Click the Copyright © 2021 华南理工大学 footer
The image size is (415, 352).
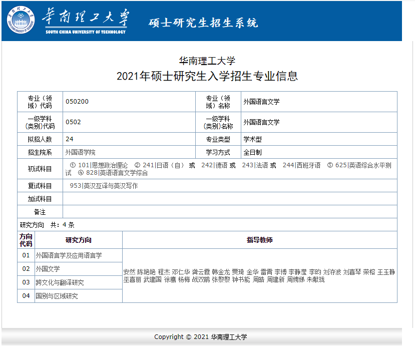click(x=201, y=337)
